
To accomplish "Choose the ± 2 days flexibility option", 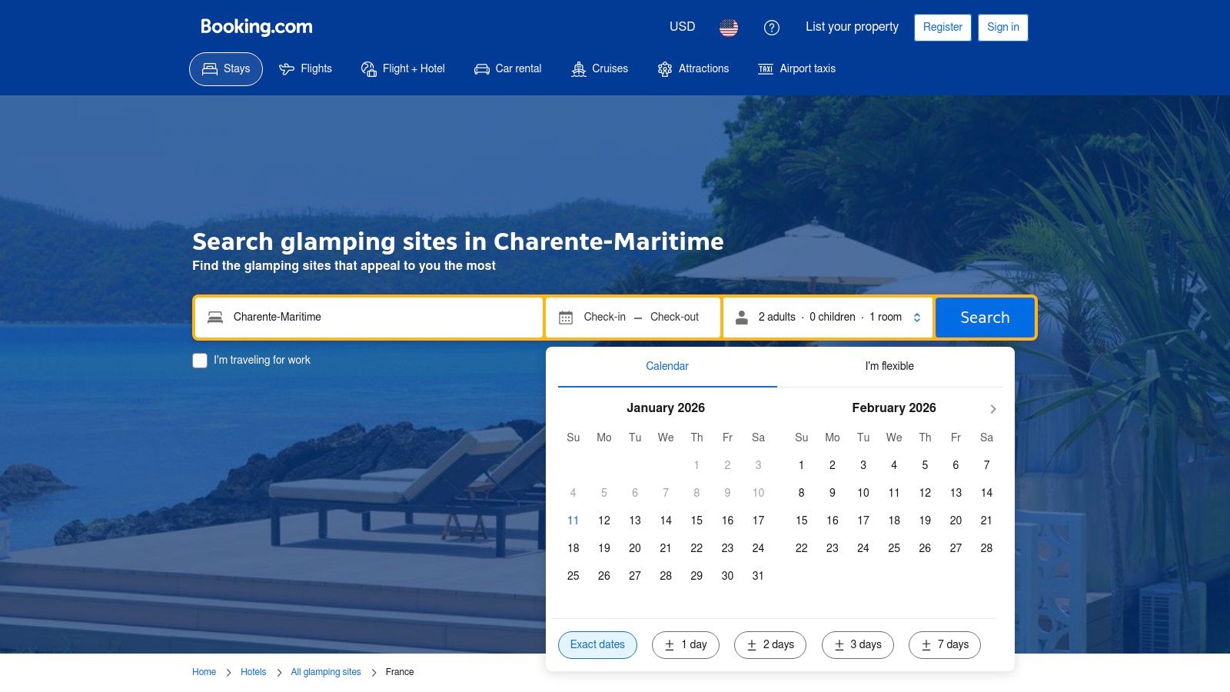I will [x=770, y=645].
